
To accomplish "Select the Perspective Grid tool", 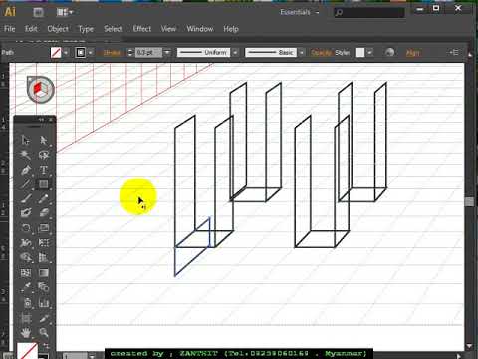I will 44,257.
